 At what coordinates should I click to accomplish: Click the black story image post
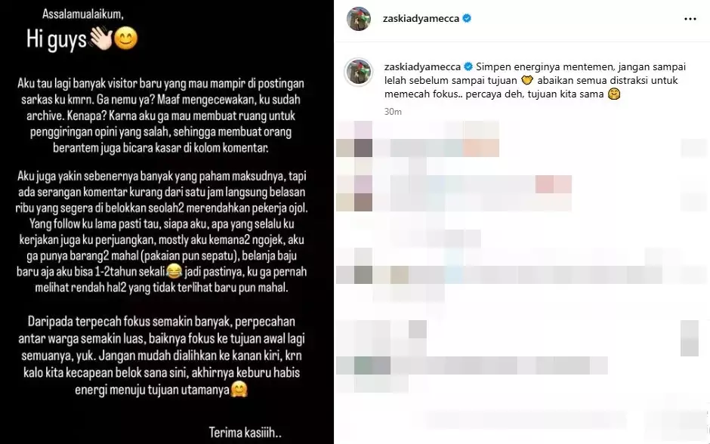pos(167,222)
